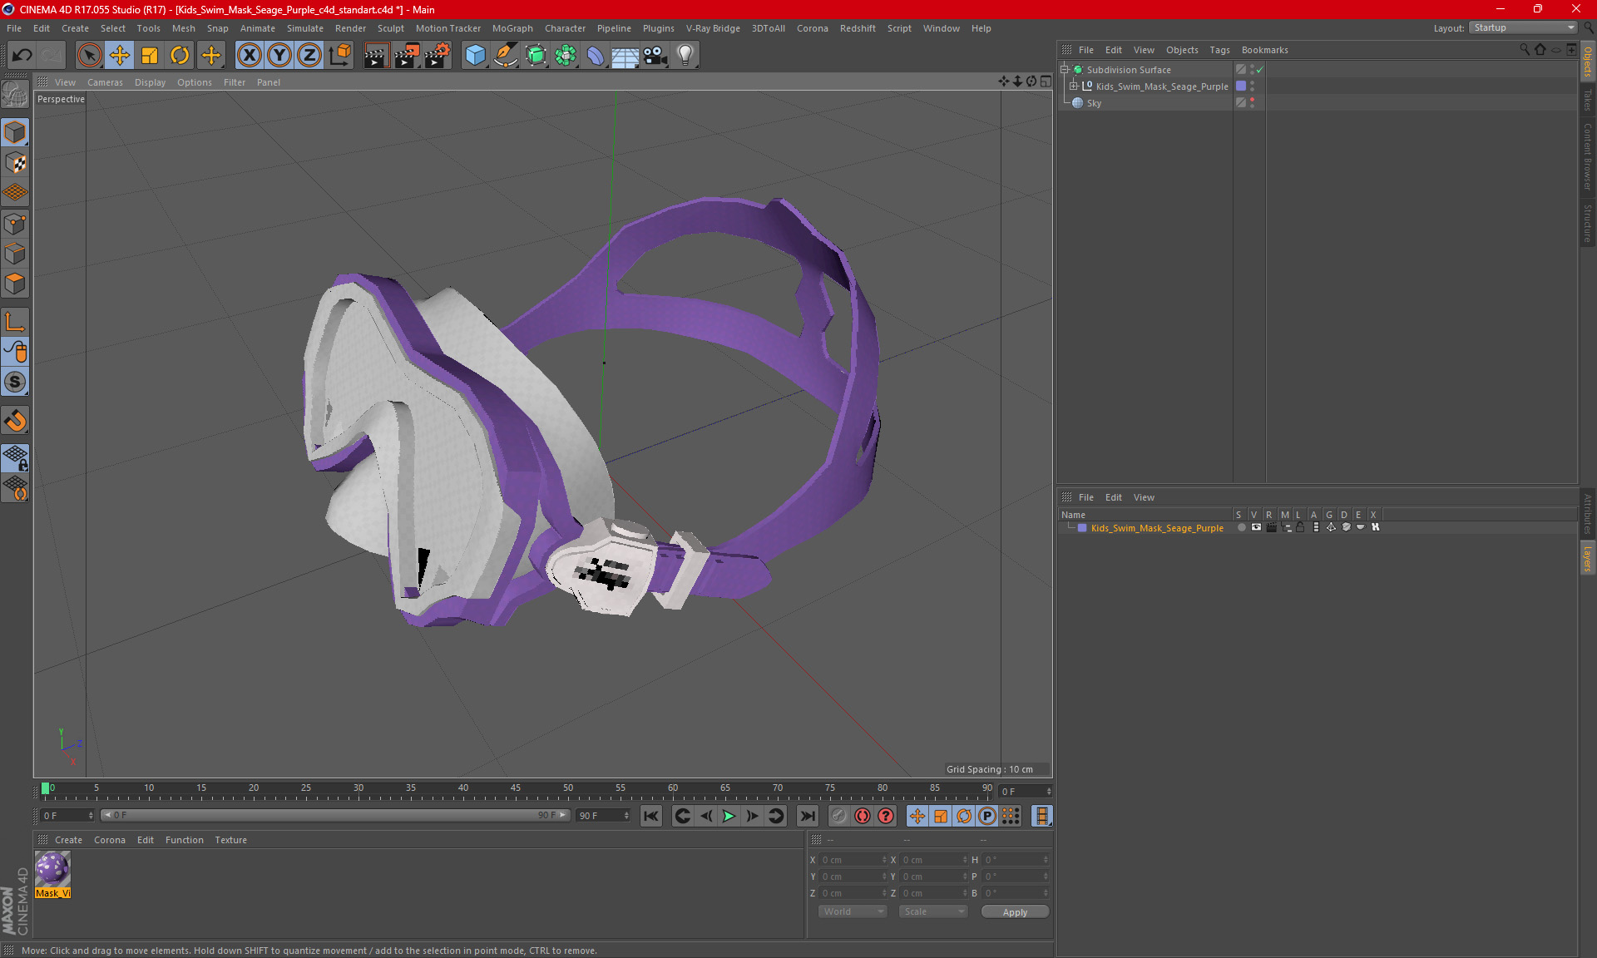Click Kids_Swim_Mask layer color swatch in Object Manager
The width and height of the screenshot is (1597, 958).
pos(1241,86)
